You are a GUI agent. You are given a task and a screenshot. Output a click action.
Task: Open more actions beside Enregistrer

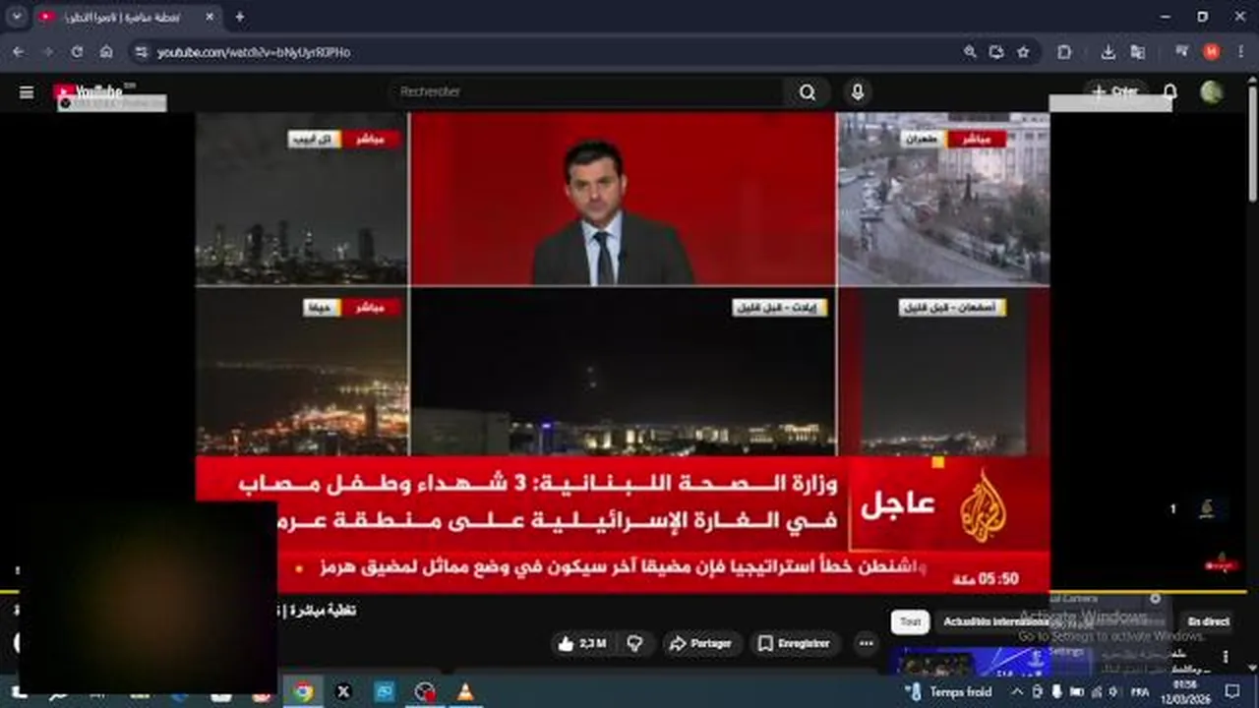pos(866,643)
